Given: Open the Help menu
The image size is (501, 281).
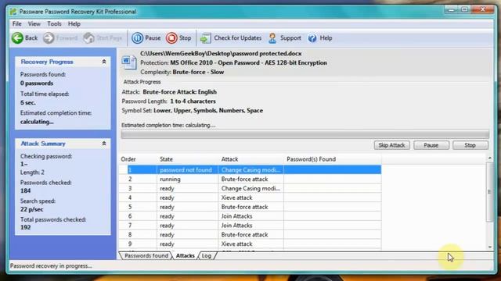Looking at the screenshot, I should point(74,24).
